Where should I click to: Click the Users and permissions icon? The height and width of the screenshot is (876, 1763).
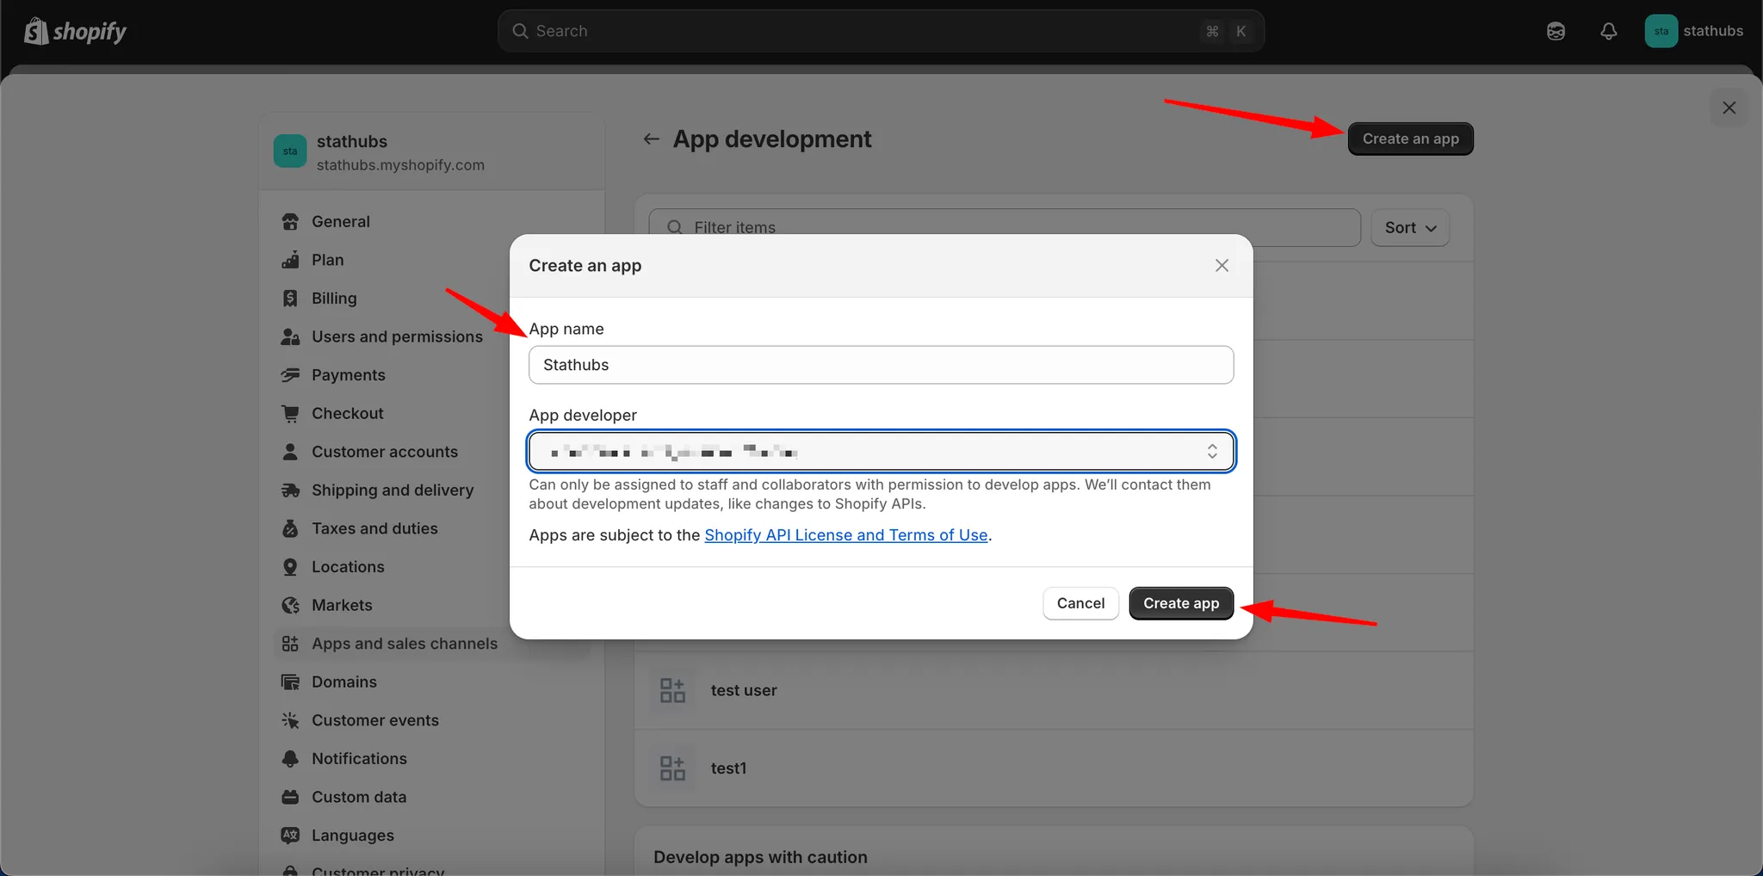[x=290, y=336]
